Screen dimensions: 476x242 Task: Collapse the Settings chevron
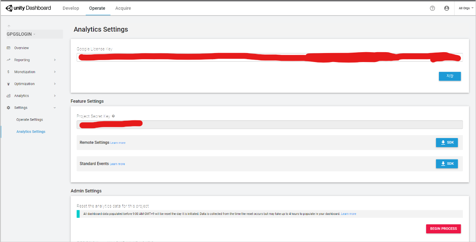(x=55, y=108)
